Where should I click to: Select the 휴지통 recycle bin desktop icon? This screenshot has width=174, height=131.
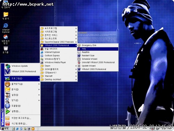(6, 50)
